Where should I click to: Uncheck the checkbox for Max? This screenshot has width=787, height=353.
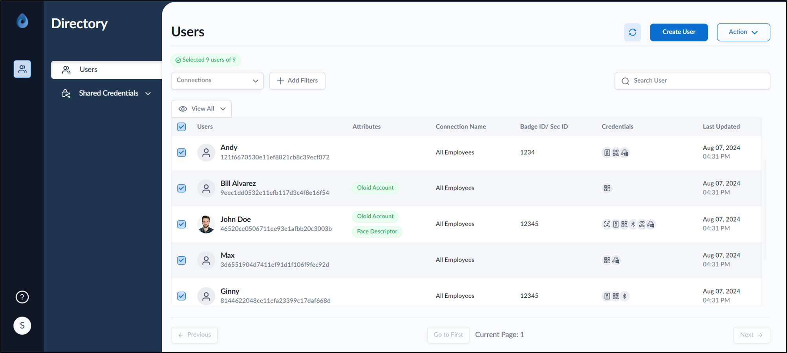(181, 260)
